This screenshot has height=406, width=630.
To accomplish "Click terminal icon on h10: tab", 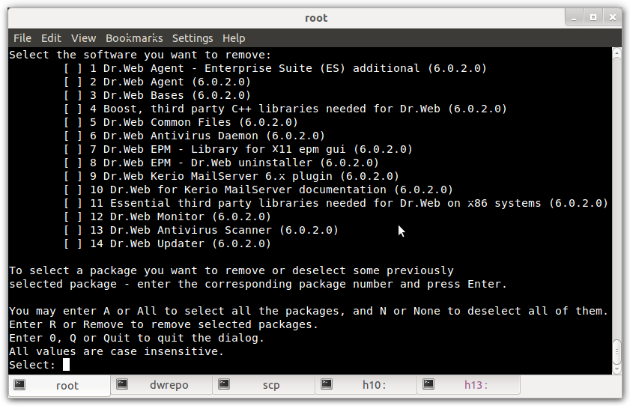I will pyautogui.click(x=327, y=384).
